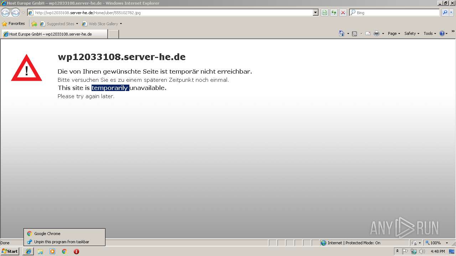Click the Help question mark icon

coord(442,33)
